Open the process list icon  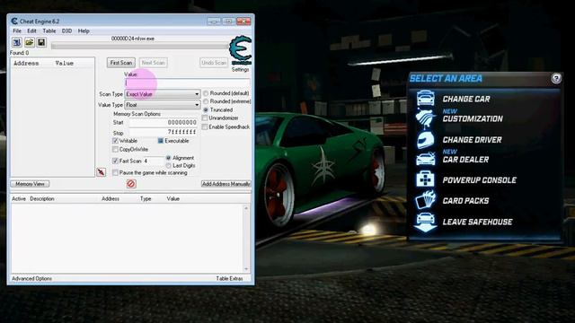point(17,42)
